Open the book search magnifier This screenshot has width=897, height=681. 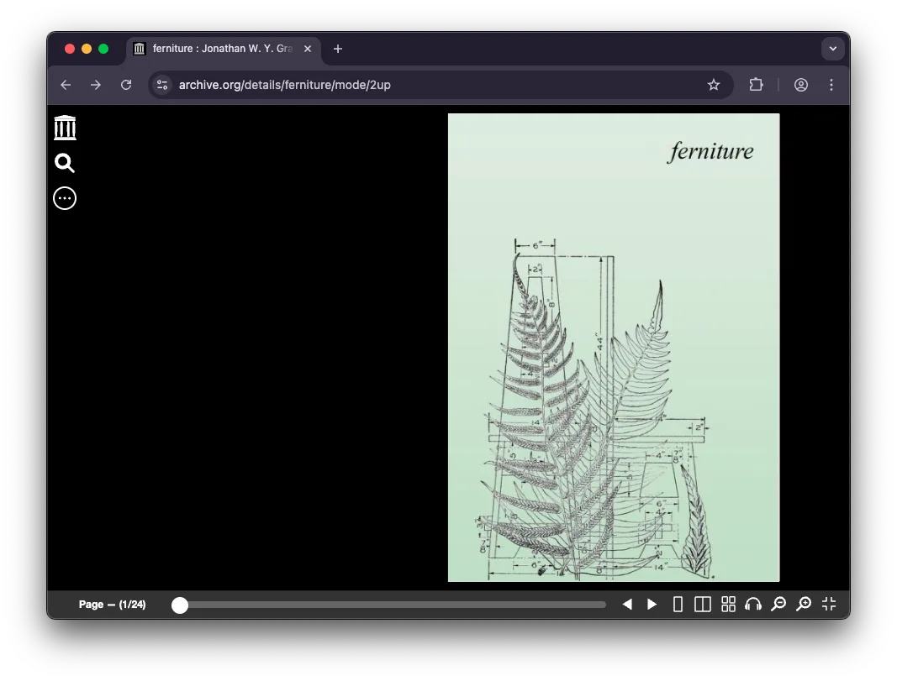65,163
